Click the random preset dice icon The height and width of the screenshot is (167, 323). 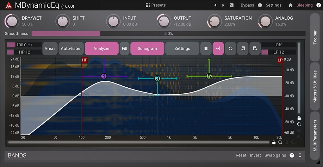(231, 5)
